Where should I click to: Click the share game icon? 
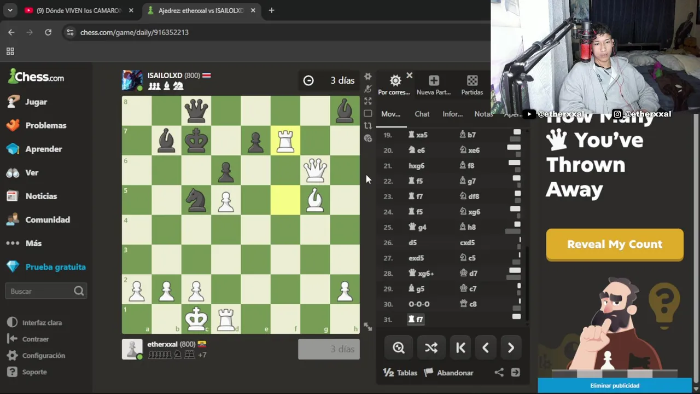pyautogui.click(x=499, y=373)
